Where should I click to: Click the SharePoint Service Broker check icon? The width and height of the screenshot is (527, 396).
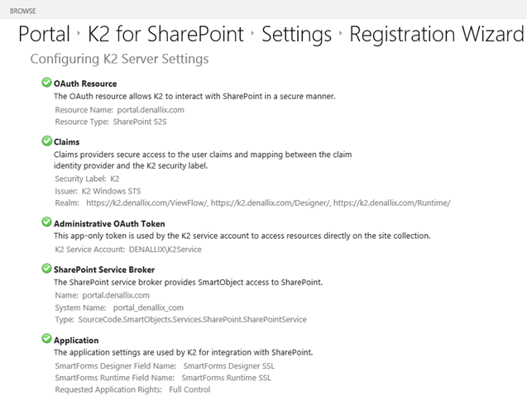click(x=46, y=269)
